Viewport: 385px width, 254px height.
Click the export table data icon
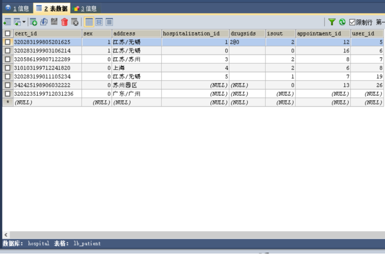pyautogui.click(x=7, y=22)
